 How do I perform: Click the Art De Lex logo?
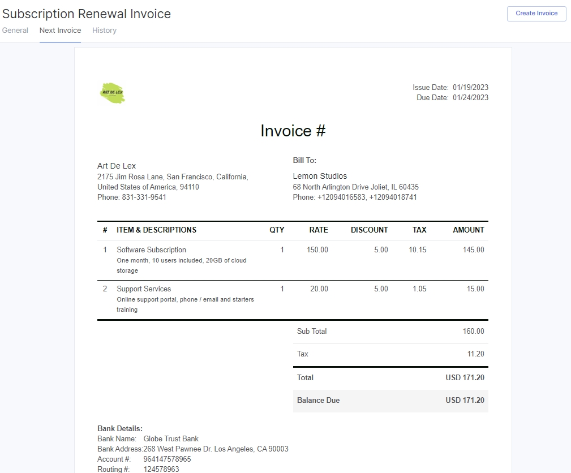(x=113, y=93)
